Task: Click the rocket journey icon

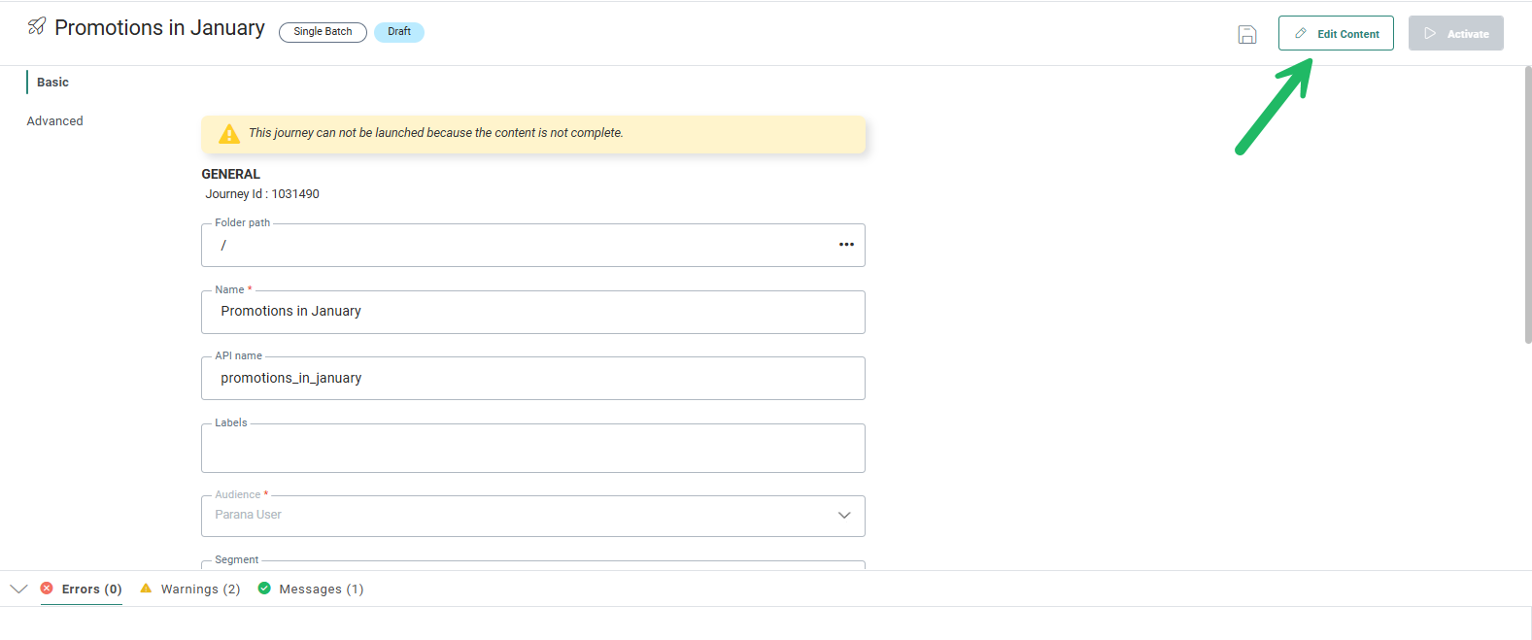Action: click(37, 27)
